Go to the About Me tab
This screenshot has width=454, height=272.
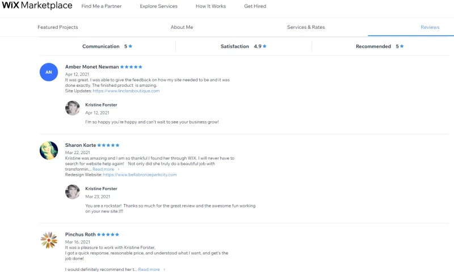tap(182, 27)
